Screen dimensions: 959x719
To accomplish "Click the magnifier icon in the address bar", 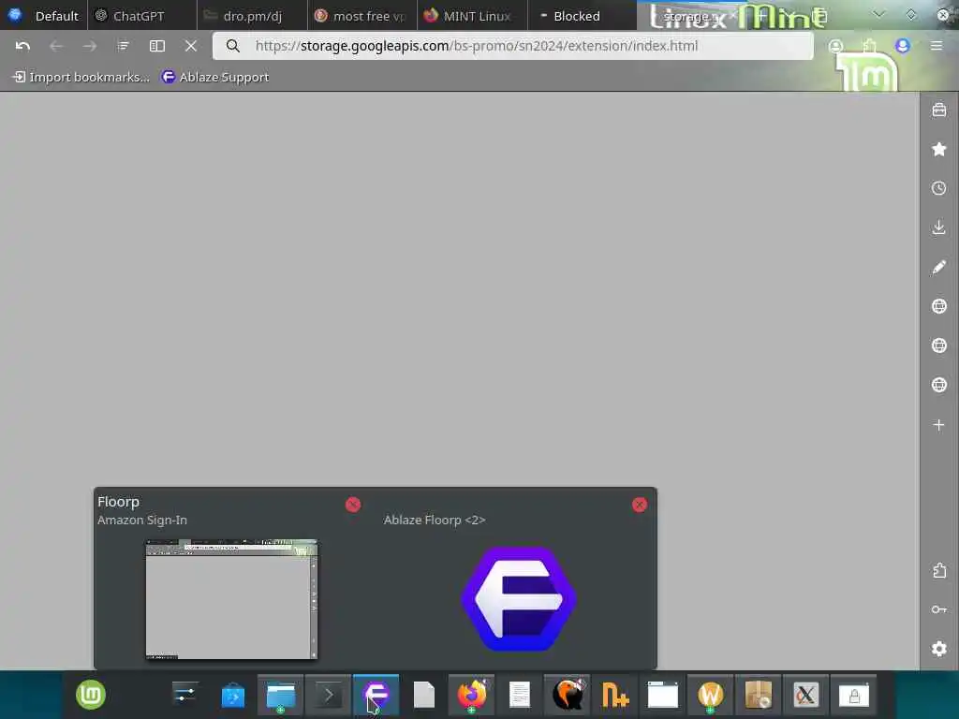I will [233, 46].
